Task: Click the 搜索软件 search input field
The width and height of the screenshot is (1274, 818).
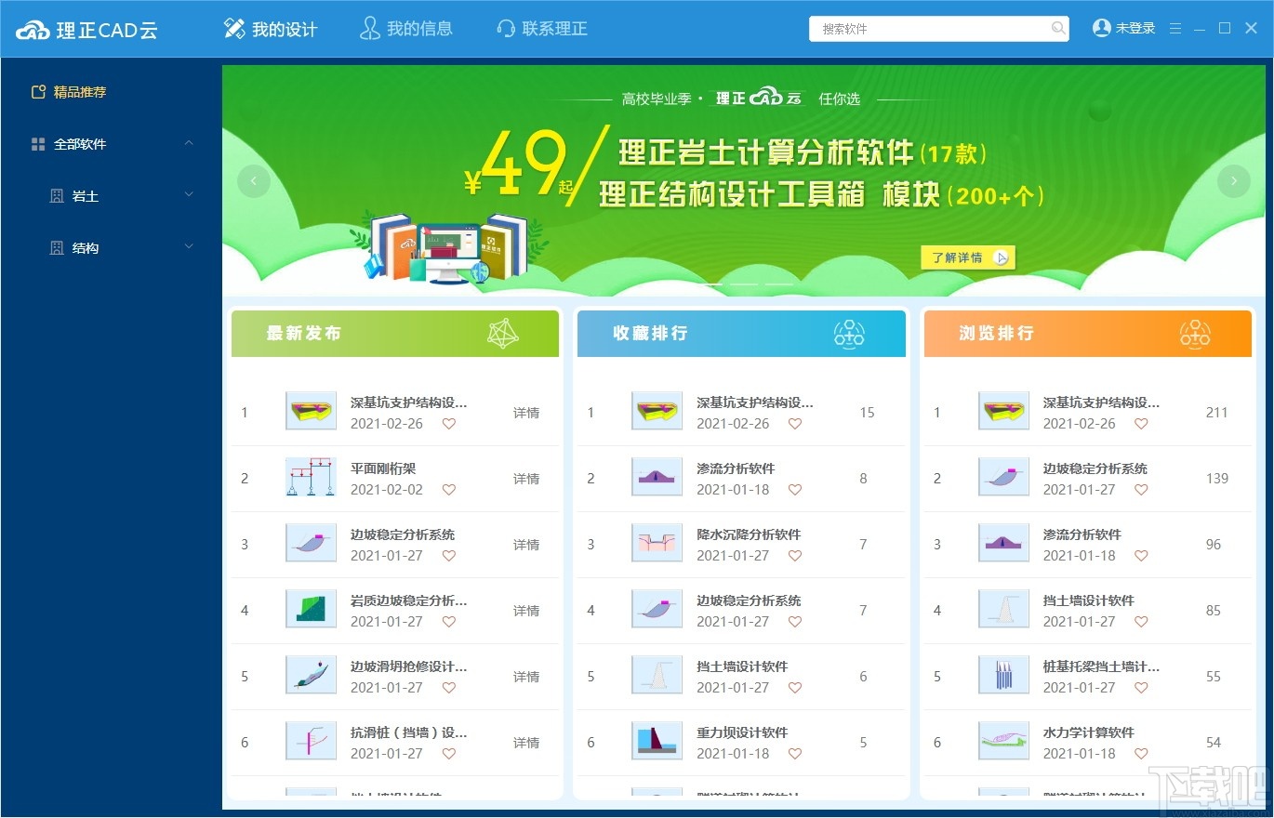Action: pyautogui.click(x=930, y=29)
